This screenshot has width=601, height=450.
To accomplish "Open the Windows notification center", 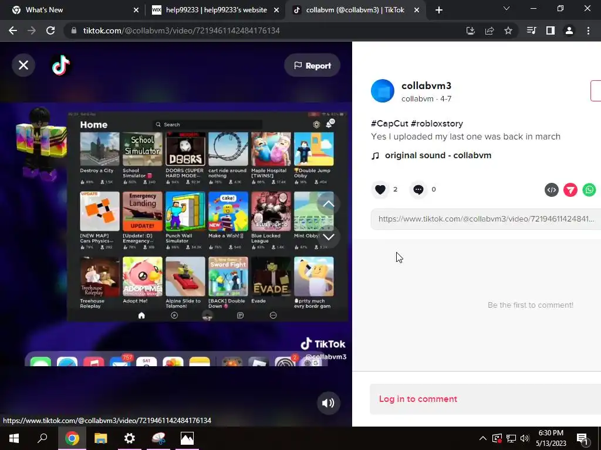I will click(583, 438).
